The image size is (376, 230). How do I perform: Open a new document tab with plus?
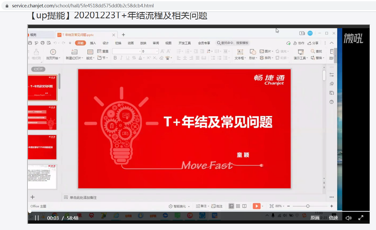pos(123,35)
